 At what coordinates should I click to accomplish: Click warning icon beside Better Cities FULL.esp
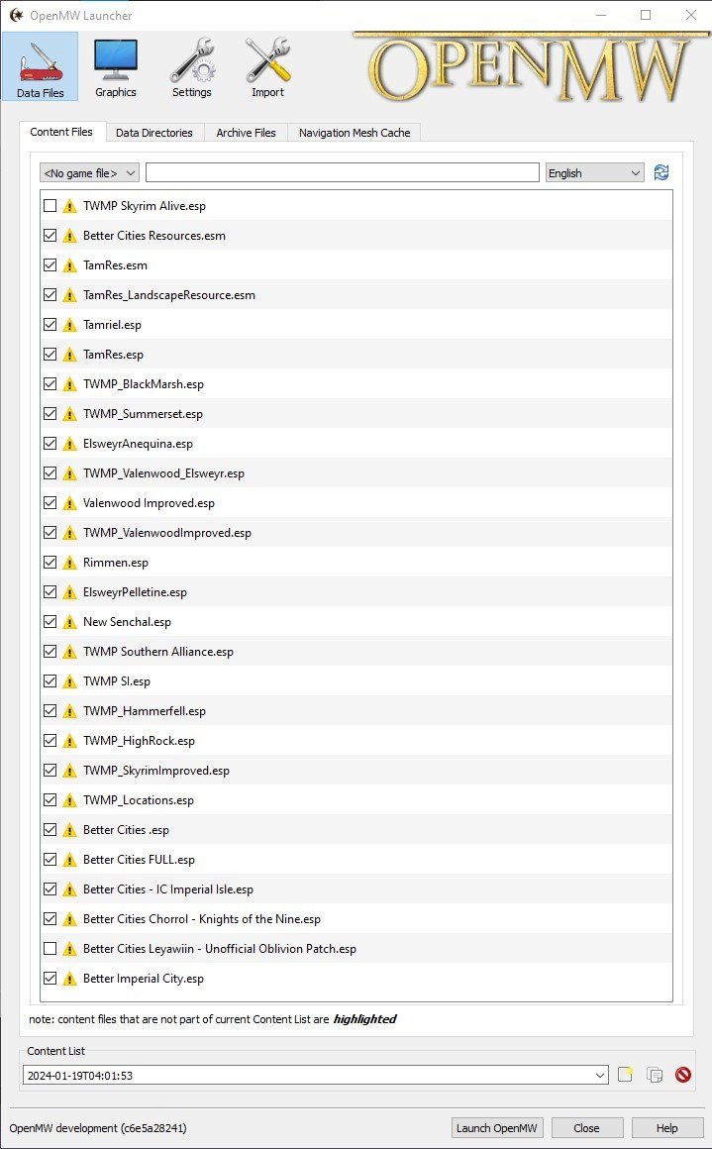69,860
